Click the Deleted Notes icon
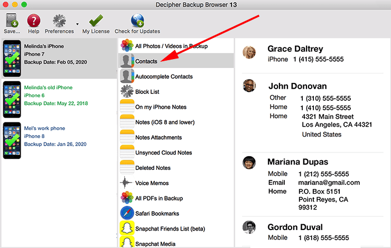The height and width of the screenshot is (248, 391). [127, 167]
